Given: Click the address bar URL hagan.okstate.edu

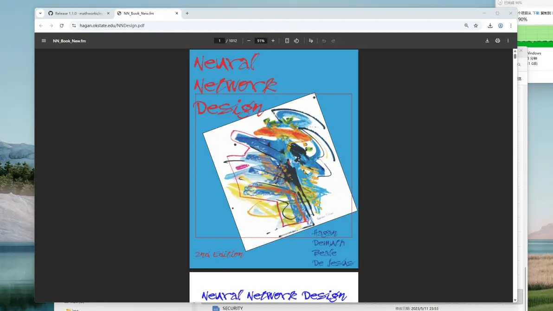Looking at the screenshot, I should tap(112, 25).
